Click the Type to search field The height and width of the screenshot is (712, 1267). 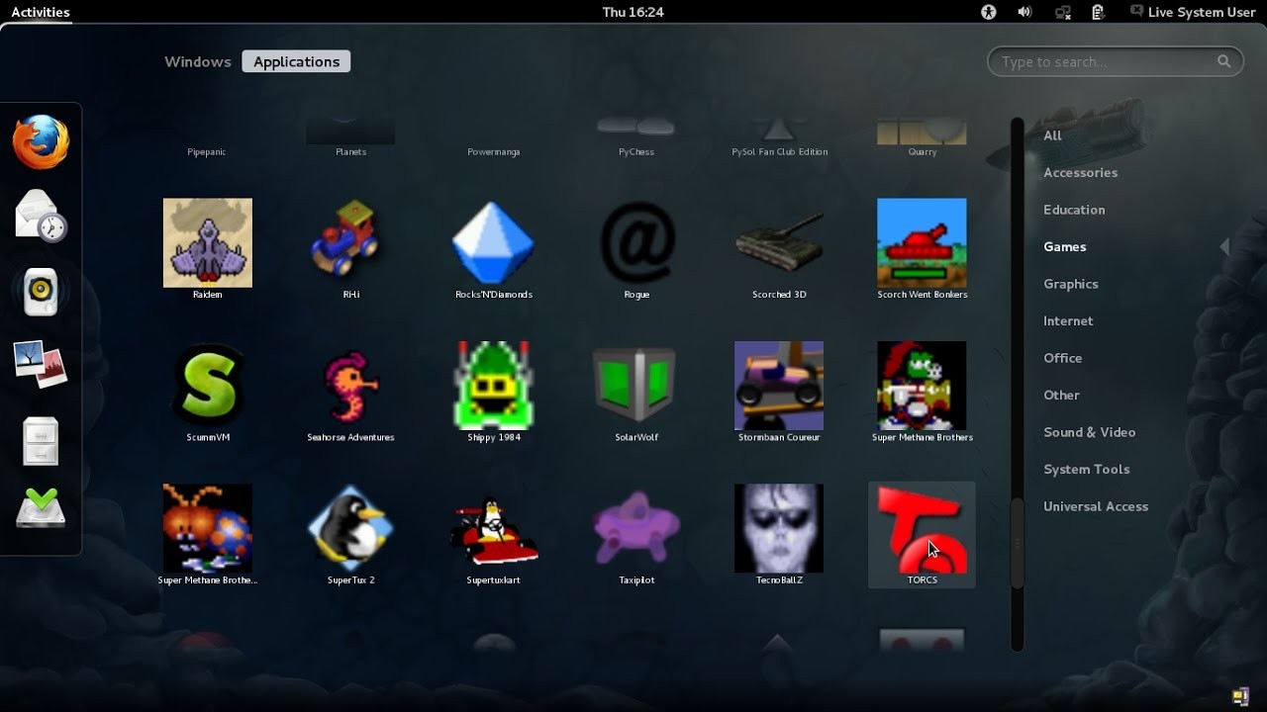click(x=1107, y=61)
